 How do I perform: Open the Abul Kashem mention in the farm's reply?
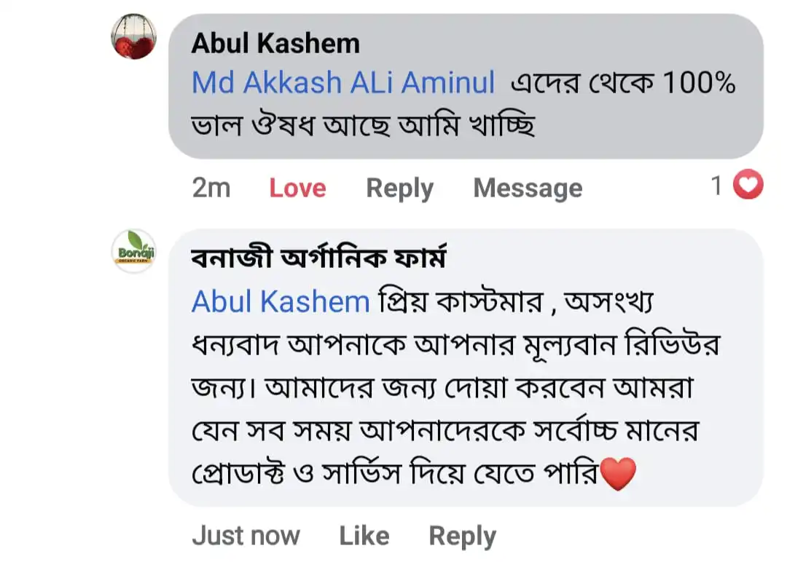click(x=281, y=301)
